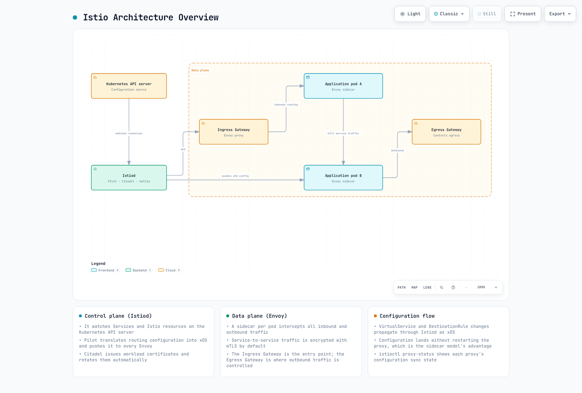Click cloud icon on Kubernetes API server
This screenshot has width=582, height=393.
[x=95, y=77]
